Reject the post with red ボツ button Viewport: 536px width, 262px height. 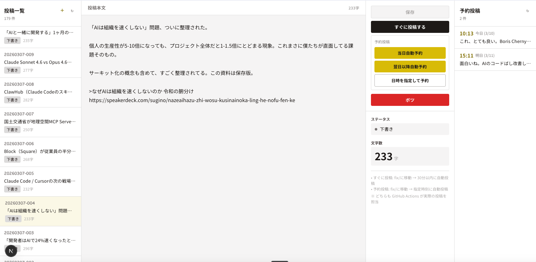(410, 100)
